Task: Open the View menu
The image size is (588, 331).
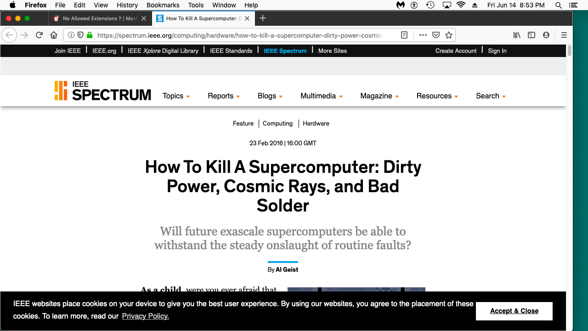Action: pyautogui.click(x=101, y=5)
